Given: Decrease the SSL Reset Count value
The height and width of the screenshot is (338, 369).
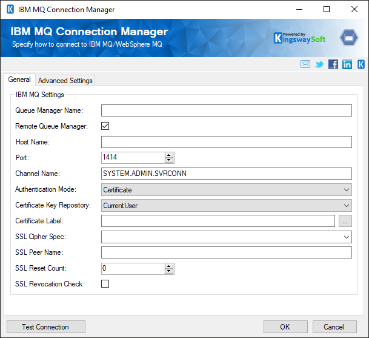Looking at the screenshot, I should point(168,271).
